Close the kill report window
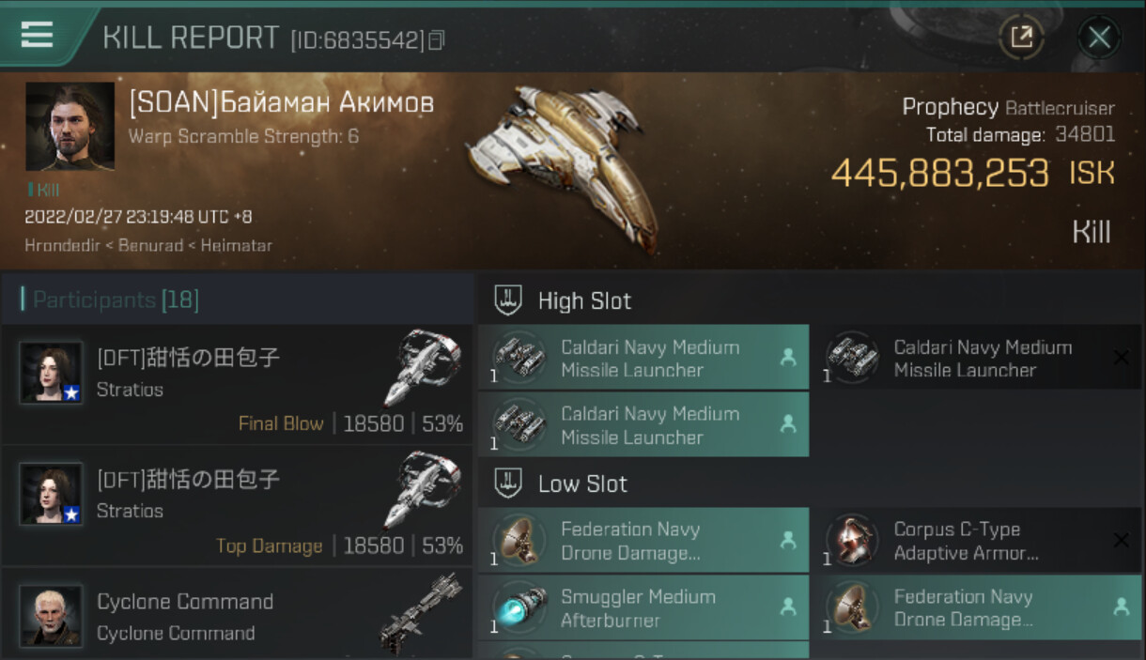Viewport: 1146px width, 660px height. 1099,37
